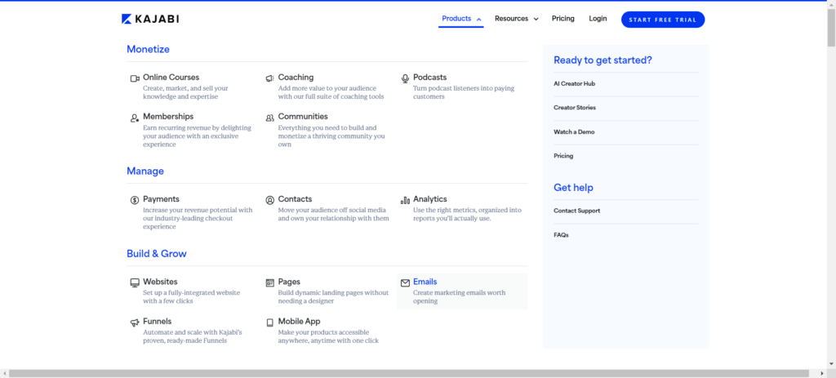
Task: Open AI Creator Hub in sidebar
Action: tap(574, 84)
